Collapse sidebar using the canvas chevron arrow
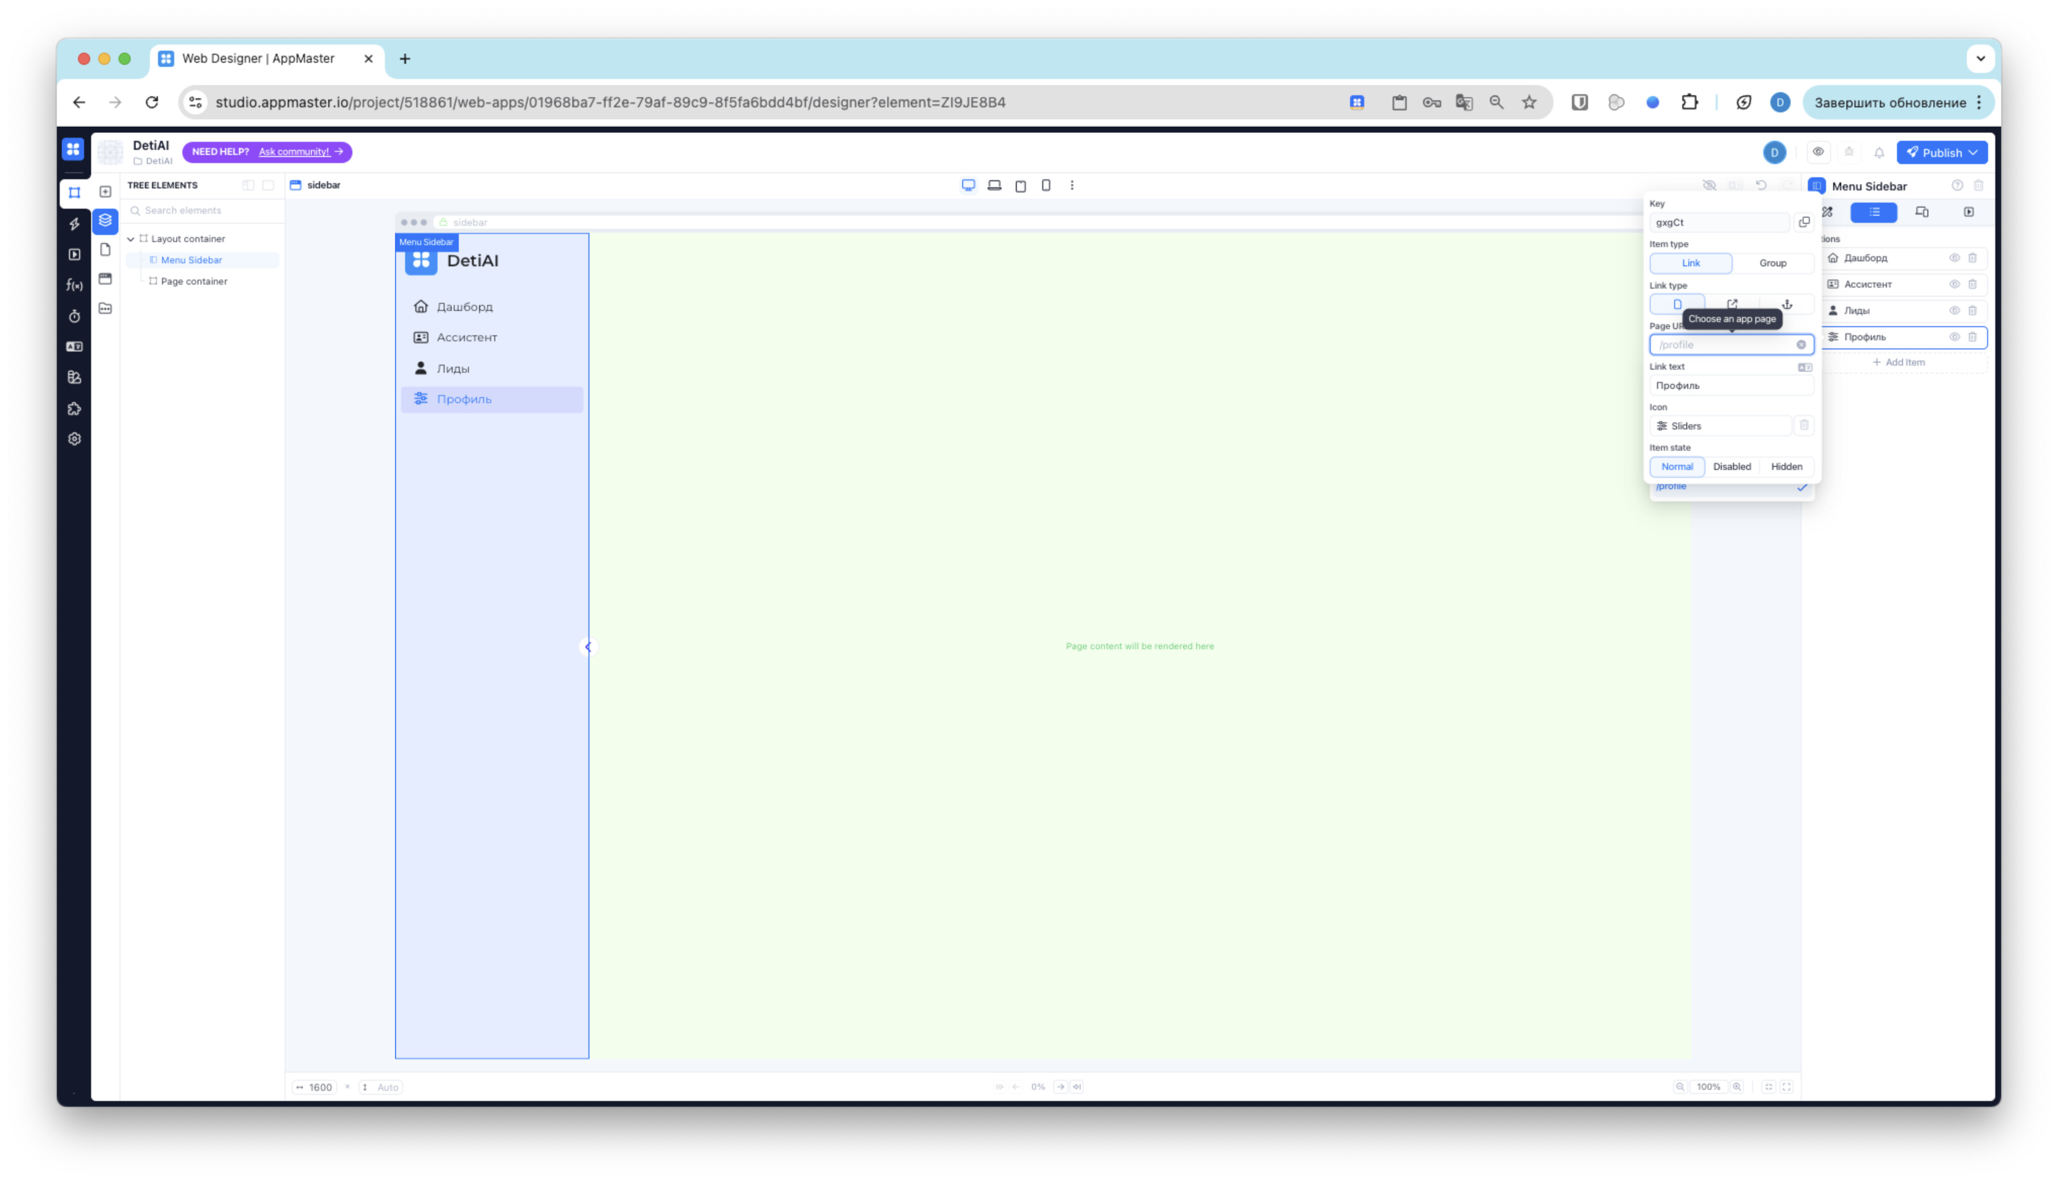 [588, 647]
